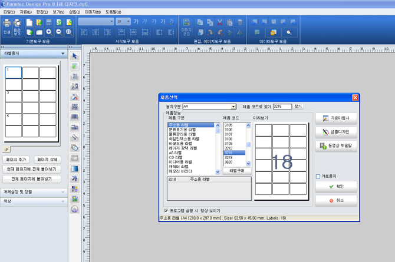Image resolution: width=395 pixels, height=262 pixels.
Task: Click the open folder icon in the basic tools
Action: (x=39, y=22)
